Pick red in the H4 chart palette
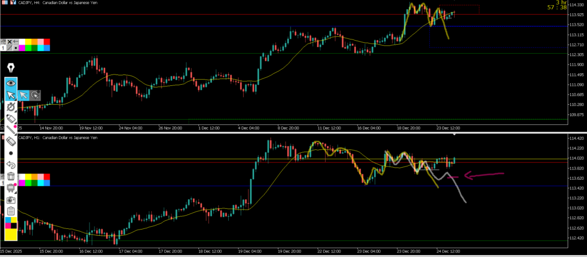Image resolution: width=587 pixels, height=257 pixels. tap(47, 42)
